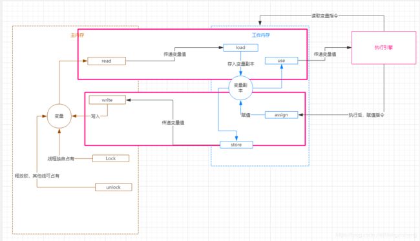Click the 主内存 title label
420x241 pixels.
(77, 35)
